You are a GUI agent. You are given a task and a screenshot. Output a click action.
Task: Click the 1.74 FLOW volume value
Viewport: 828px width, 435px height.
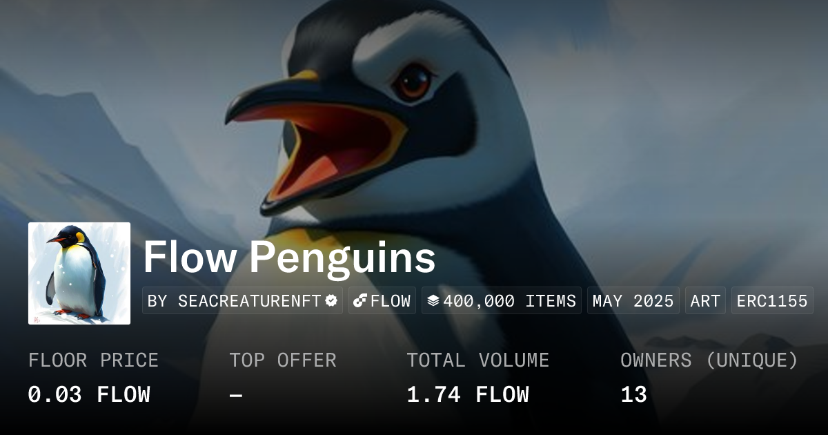[x=468, y=395]
